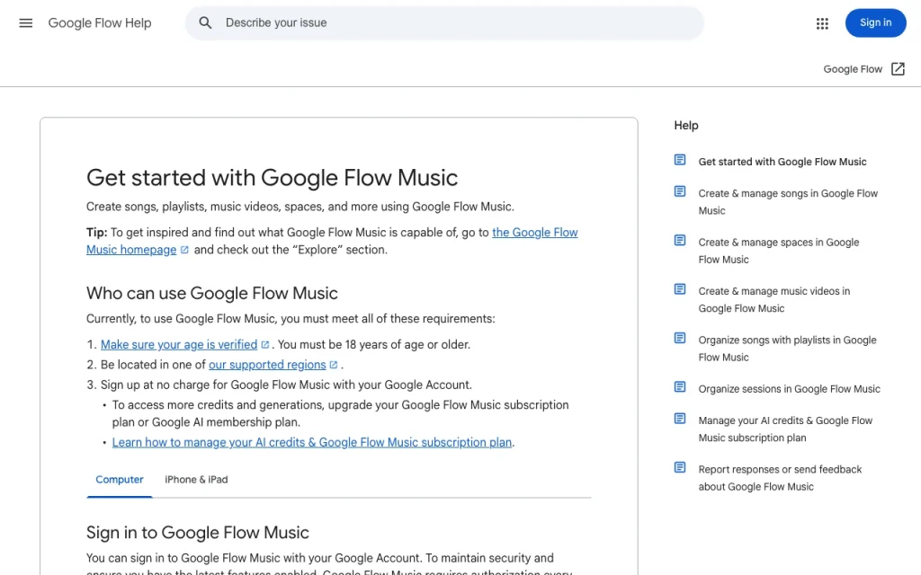This screenshot has height=575, width=921.
Task: Select the Computer tab
Action: [120, 480]
